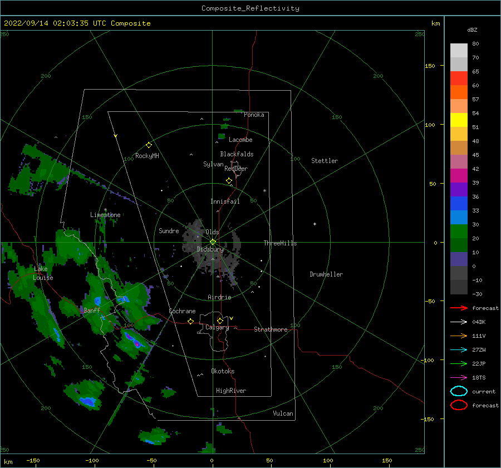501x468 pixels.
Task: Click the Ponoka label
Action: [x=254, y=115]
